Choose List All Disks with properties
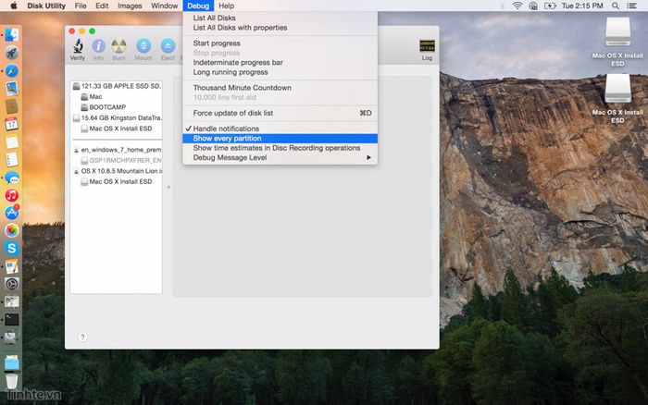648x405 pixels. [280, 28]
